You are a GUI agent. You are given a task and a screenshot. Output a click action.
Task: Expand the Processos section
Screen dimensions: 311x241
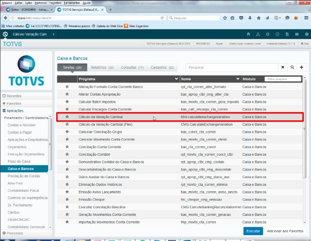point(26,233)
